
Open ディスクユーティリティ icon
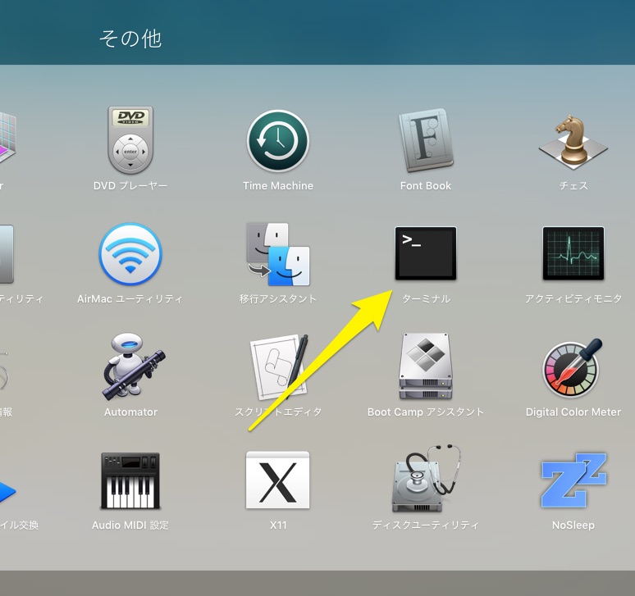pos(427,479)
